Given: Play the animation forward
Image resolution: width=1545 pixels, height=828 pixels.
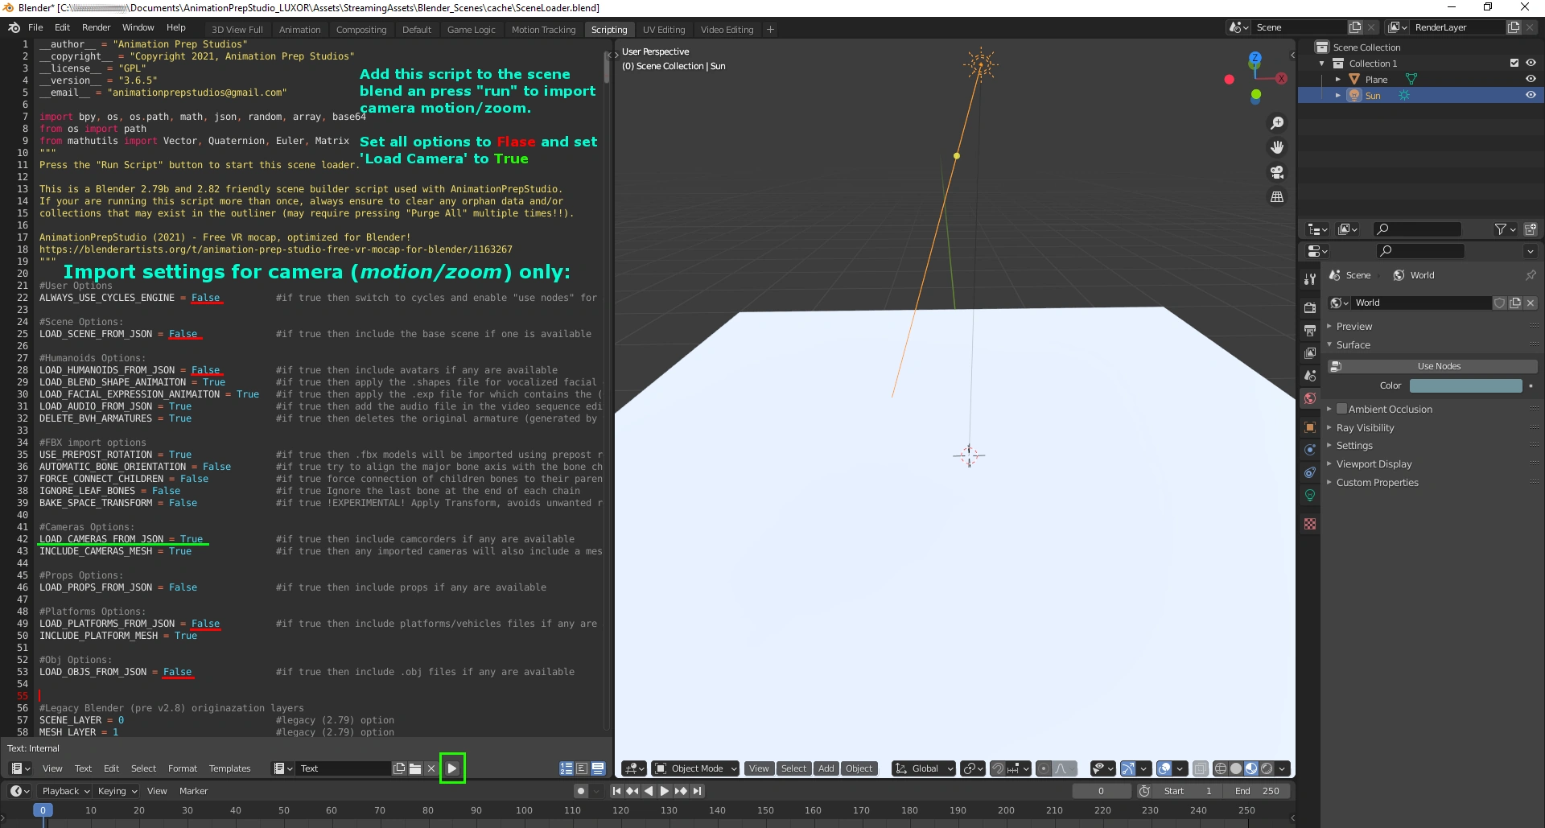Looking at the screenshot, I should point(665,791).
